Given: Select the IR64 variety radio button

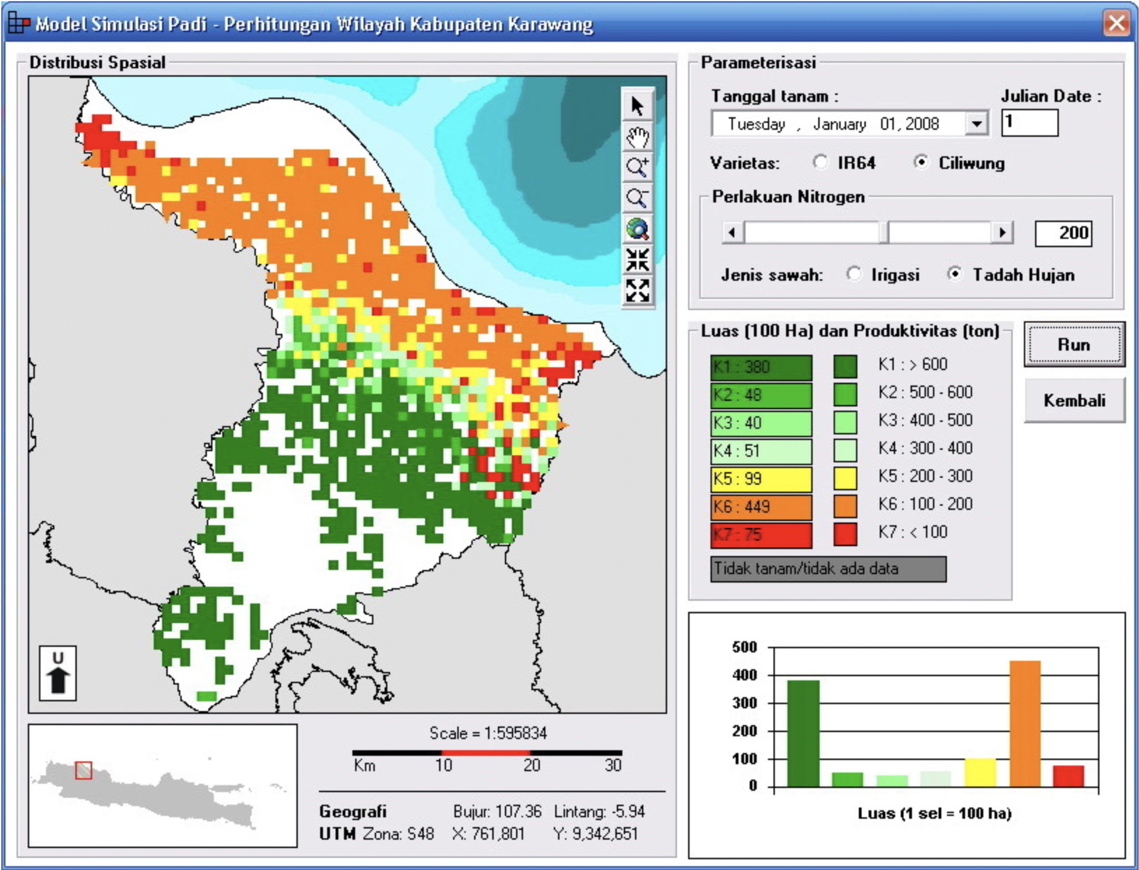Looking at the screenshot, I should click(820, 163).
